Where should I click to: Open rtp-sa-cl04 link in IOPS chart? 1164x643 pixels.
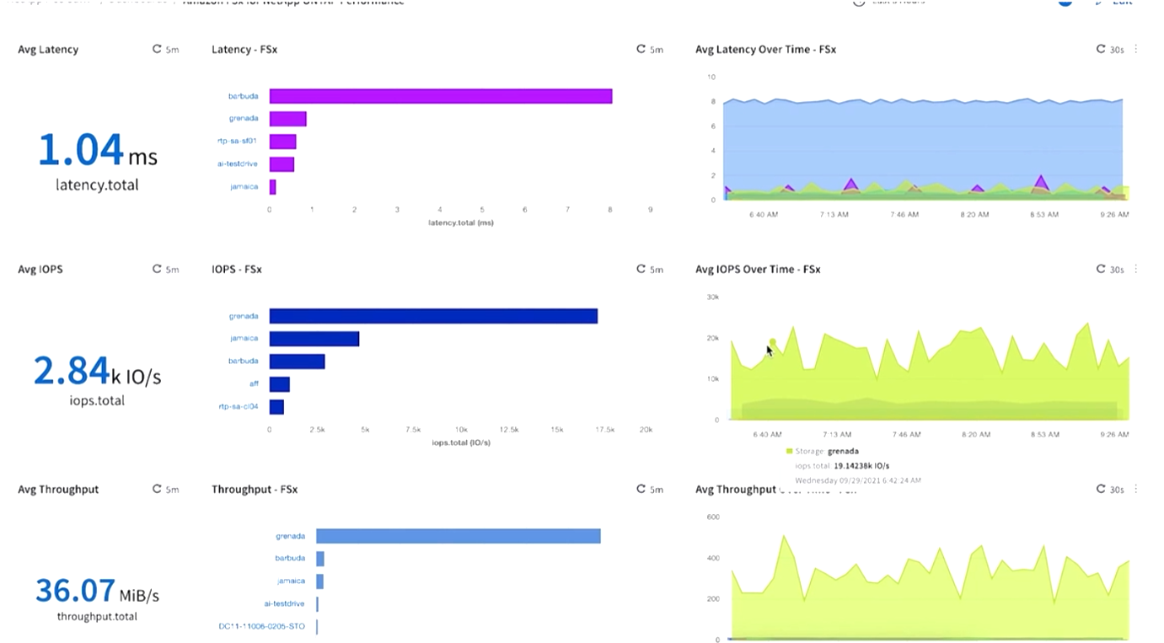pos(238,406)
